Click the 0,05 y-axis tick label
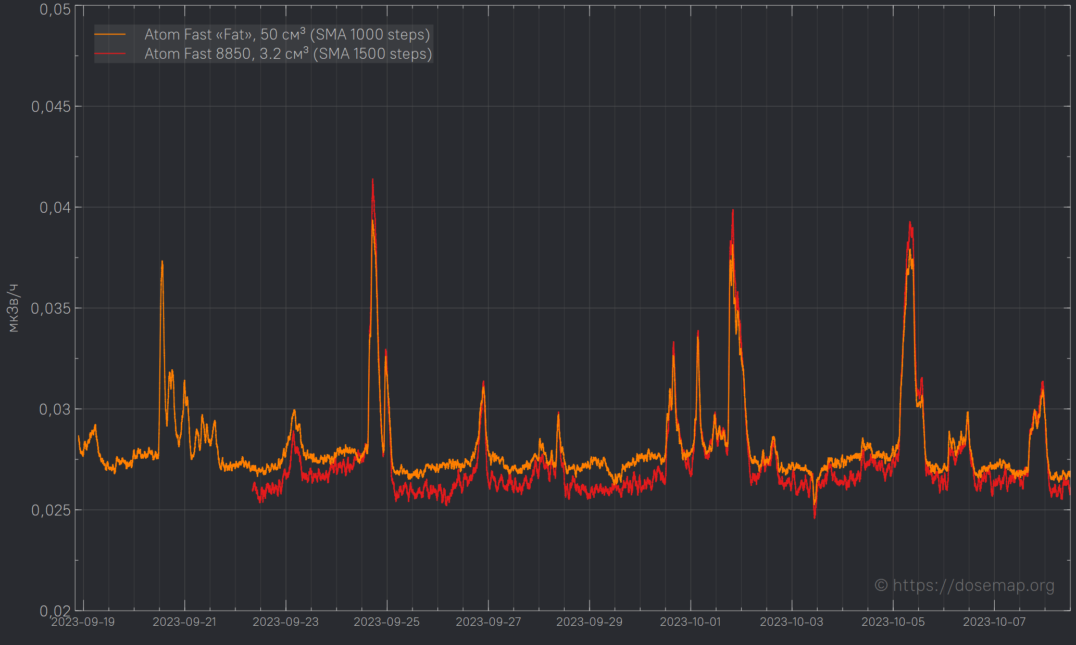1076x645 pixels. tap(55, 9)
